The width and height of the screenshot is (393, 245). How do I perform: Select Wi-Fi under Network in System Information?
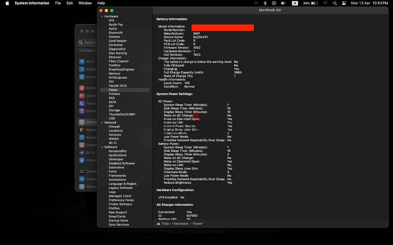(113, 143)
